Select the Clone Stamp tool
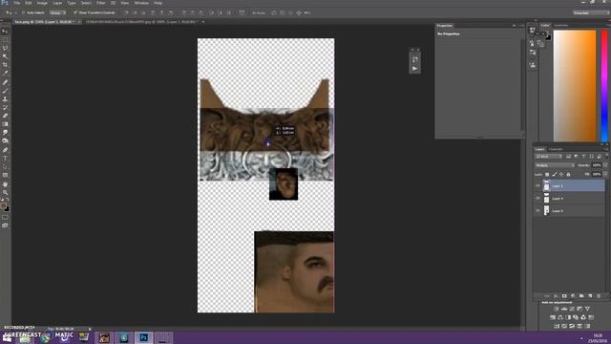Screen dimensions: 611x344 click(x=5, y=99)
